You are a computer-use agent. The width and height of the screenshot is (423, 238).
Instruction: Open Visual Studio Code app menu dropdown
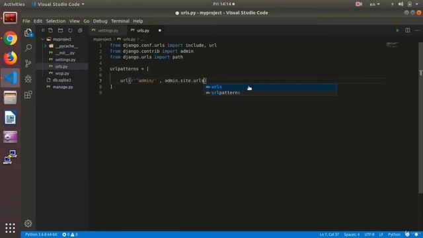[x=58, y=5]
